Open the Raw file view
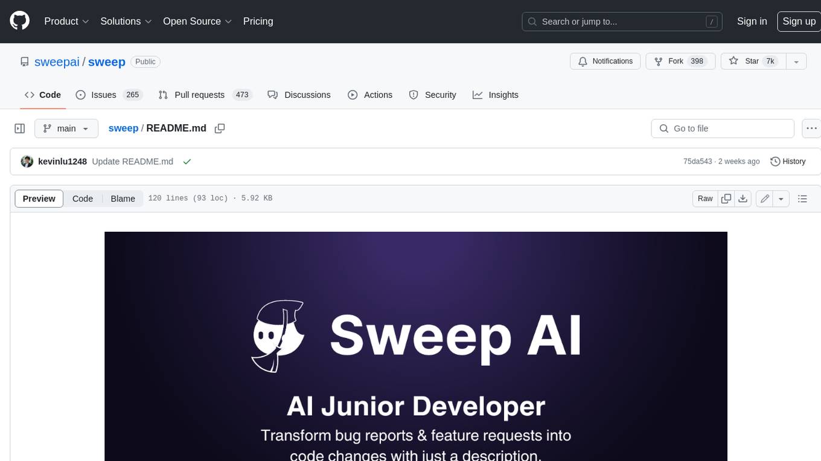Image resolution: width=821 pixels, height=461 pixels. click(705, 199)
